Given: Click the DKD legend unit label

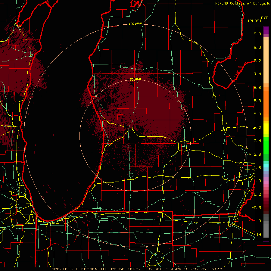Looking at the screenshot, I should (265, 18).
